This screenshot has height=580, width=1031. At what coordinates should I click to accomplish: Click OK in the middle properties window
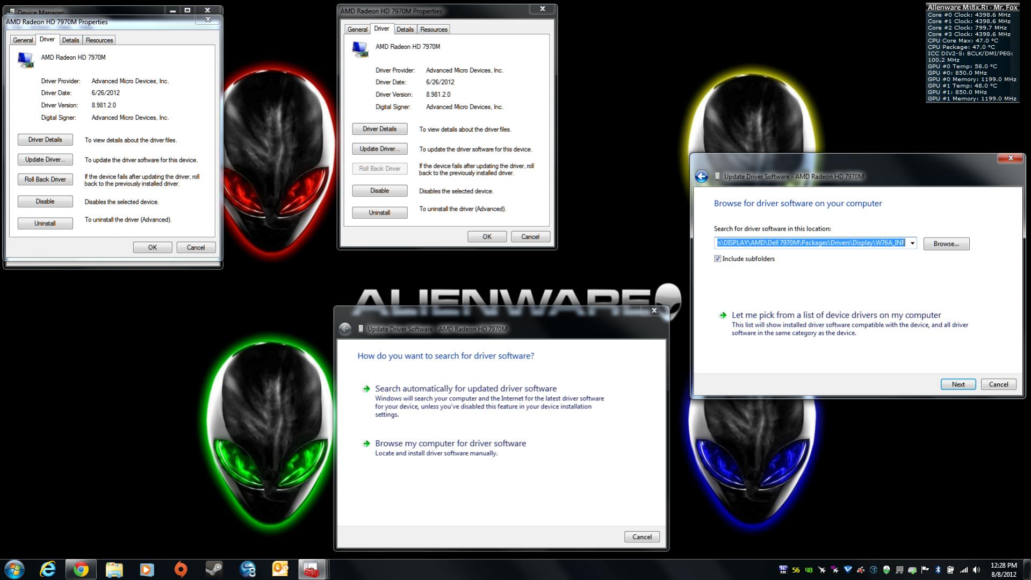point(487,237)
